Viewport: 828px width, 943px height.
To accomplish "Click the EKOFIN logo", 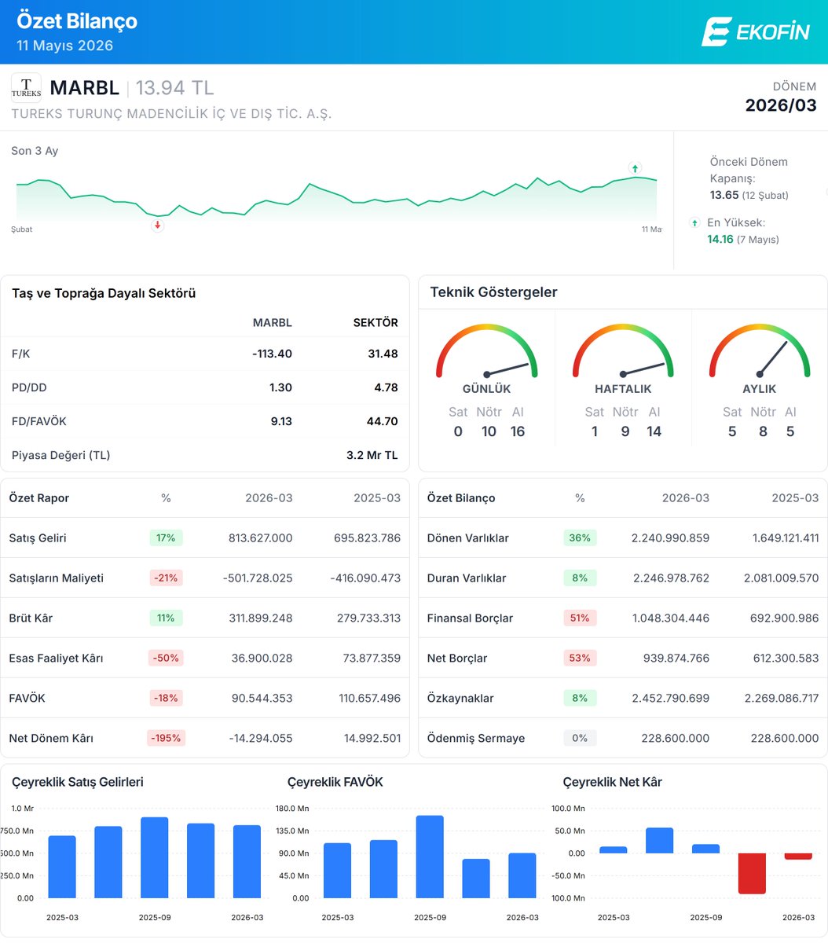I will 755,32.
